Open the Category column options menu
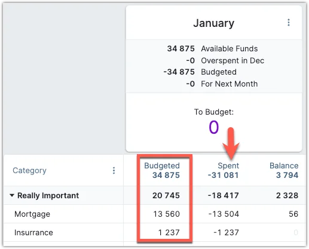This screenshot has width=309, height=249. (114, 171)
